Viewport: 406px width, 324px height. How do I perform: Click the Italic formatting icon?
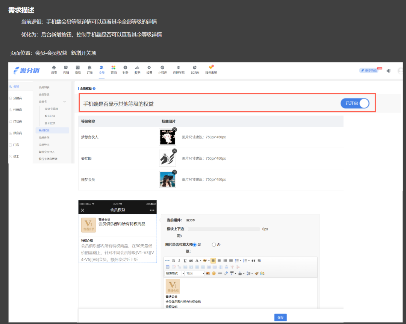179,260
